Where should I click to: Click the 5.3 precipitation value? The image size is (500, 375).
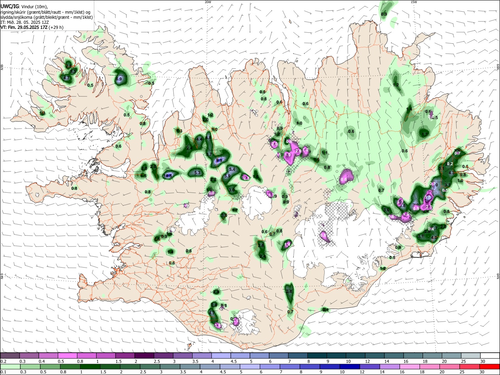(x=197, y=173)
